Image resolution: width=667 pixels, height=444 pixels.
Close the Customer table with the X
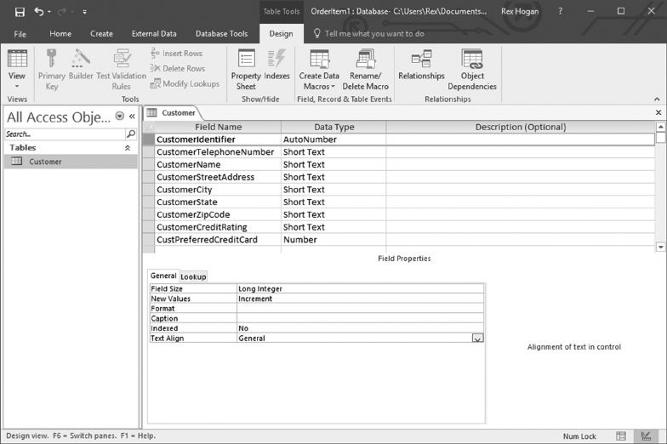pos(658,112)
